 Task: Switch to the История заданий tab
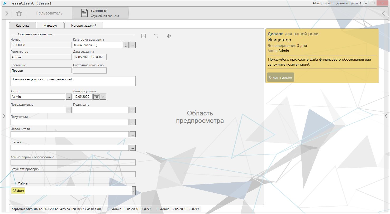[84, 26]
